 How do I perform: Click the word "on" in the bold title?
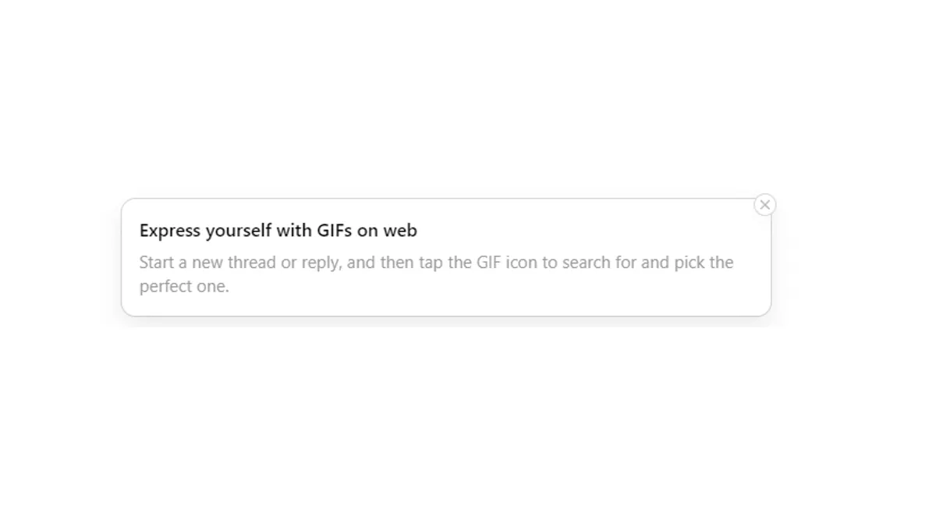point(367,231)
